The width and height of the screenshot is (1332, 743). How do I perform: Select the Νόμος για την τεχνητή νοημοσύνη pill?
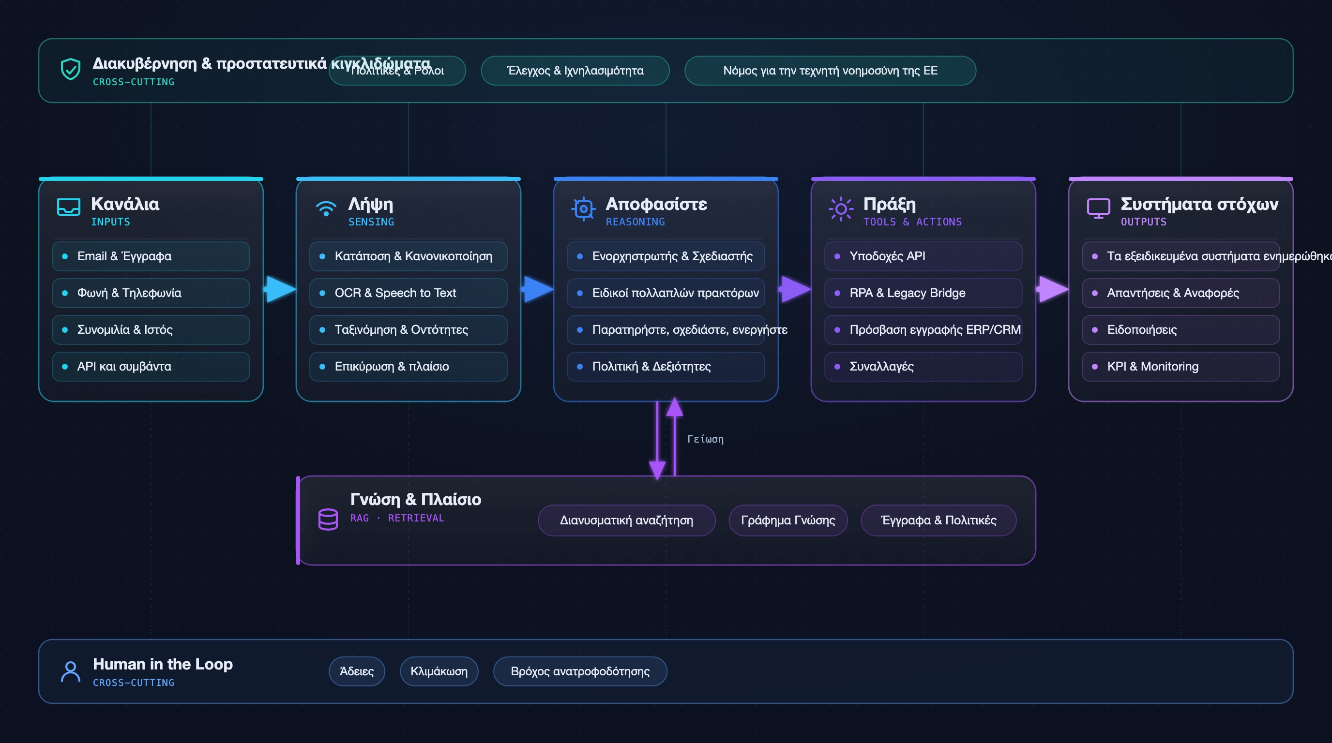pos(830,71)
